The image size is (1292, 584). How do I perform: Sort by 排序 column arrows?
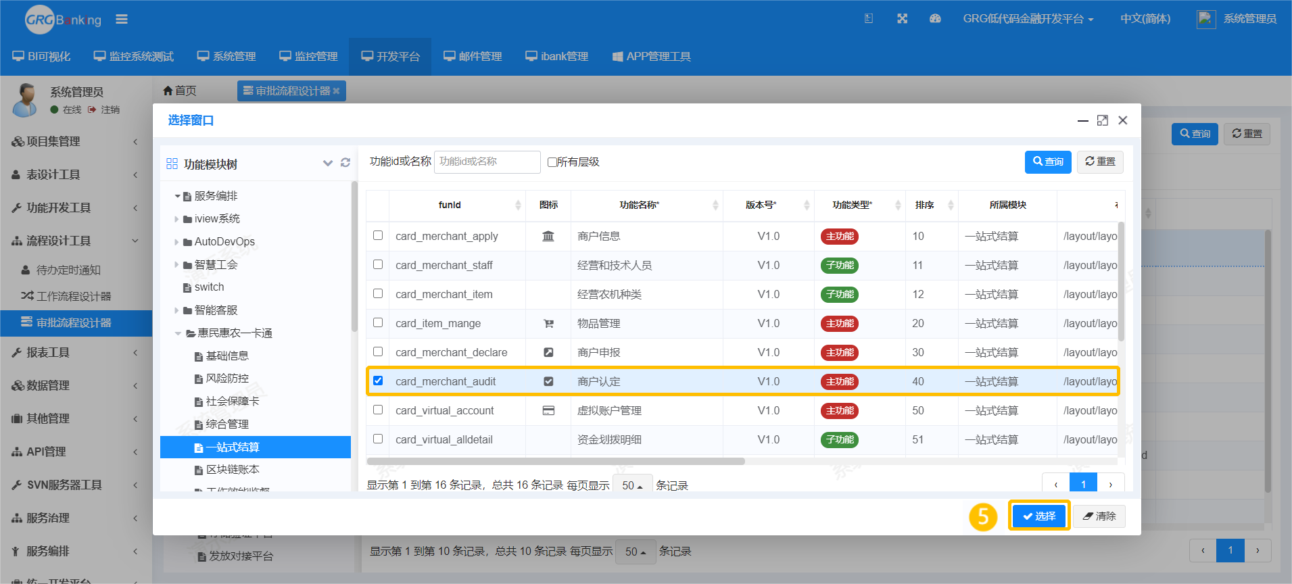point(951,205)
